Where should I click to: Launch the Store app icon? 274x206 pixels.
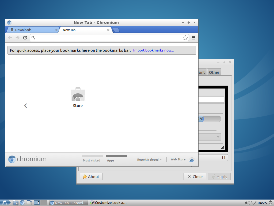(78, 97)
